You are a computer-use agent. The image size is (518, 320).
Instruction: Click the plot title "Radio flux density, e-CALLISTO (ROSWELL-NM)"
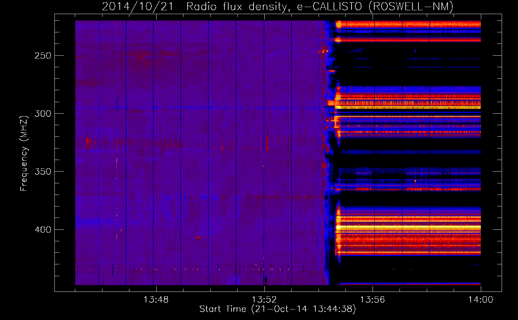(320, 6)
